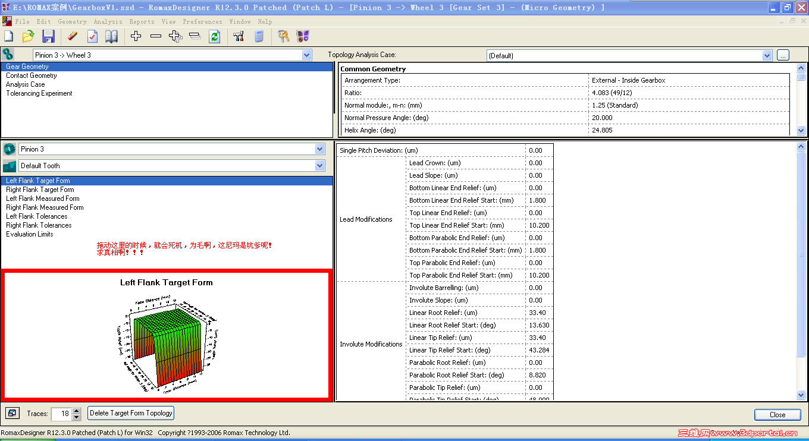Click the minus sign toolbar icon

click(156, 37)
